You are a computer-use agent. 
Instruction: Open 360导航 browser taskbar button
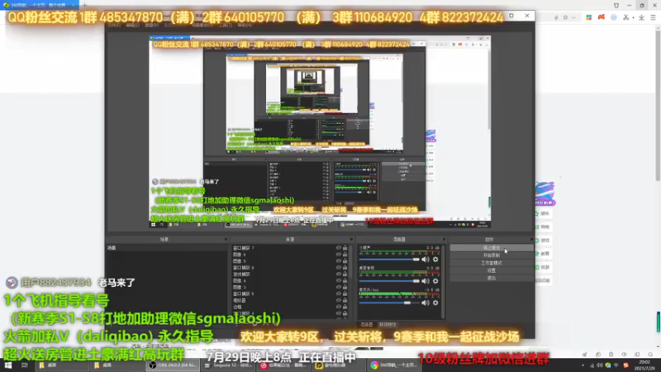[x=396, y=365]
